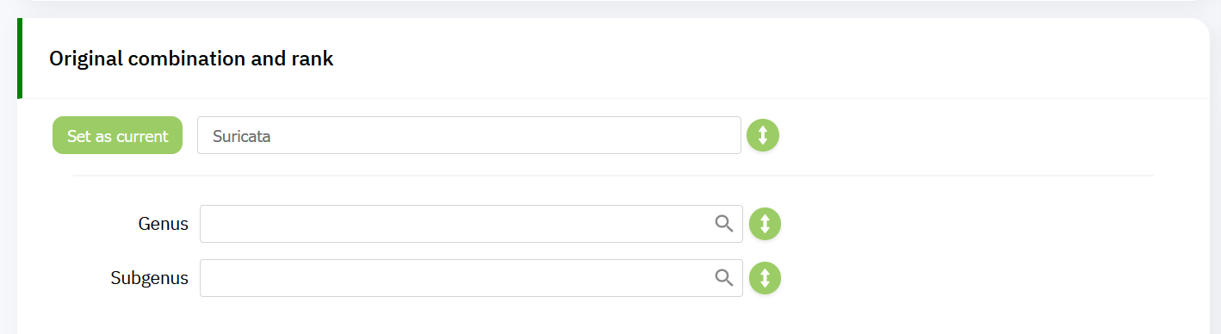Focus the Subgenus search input
Screen dimensions: 1221x334
(471, 278)
